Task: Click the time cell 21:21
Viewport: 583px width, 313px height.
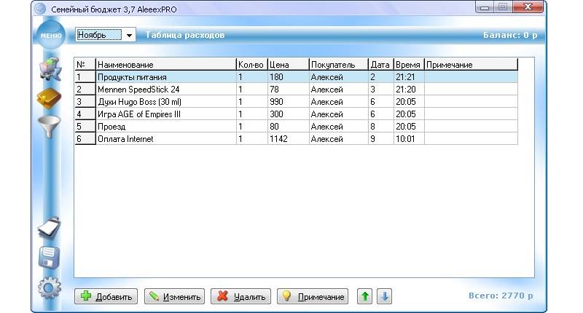Action: (x=409, y=77)
